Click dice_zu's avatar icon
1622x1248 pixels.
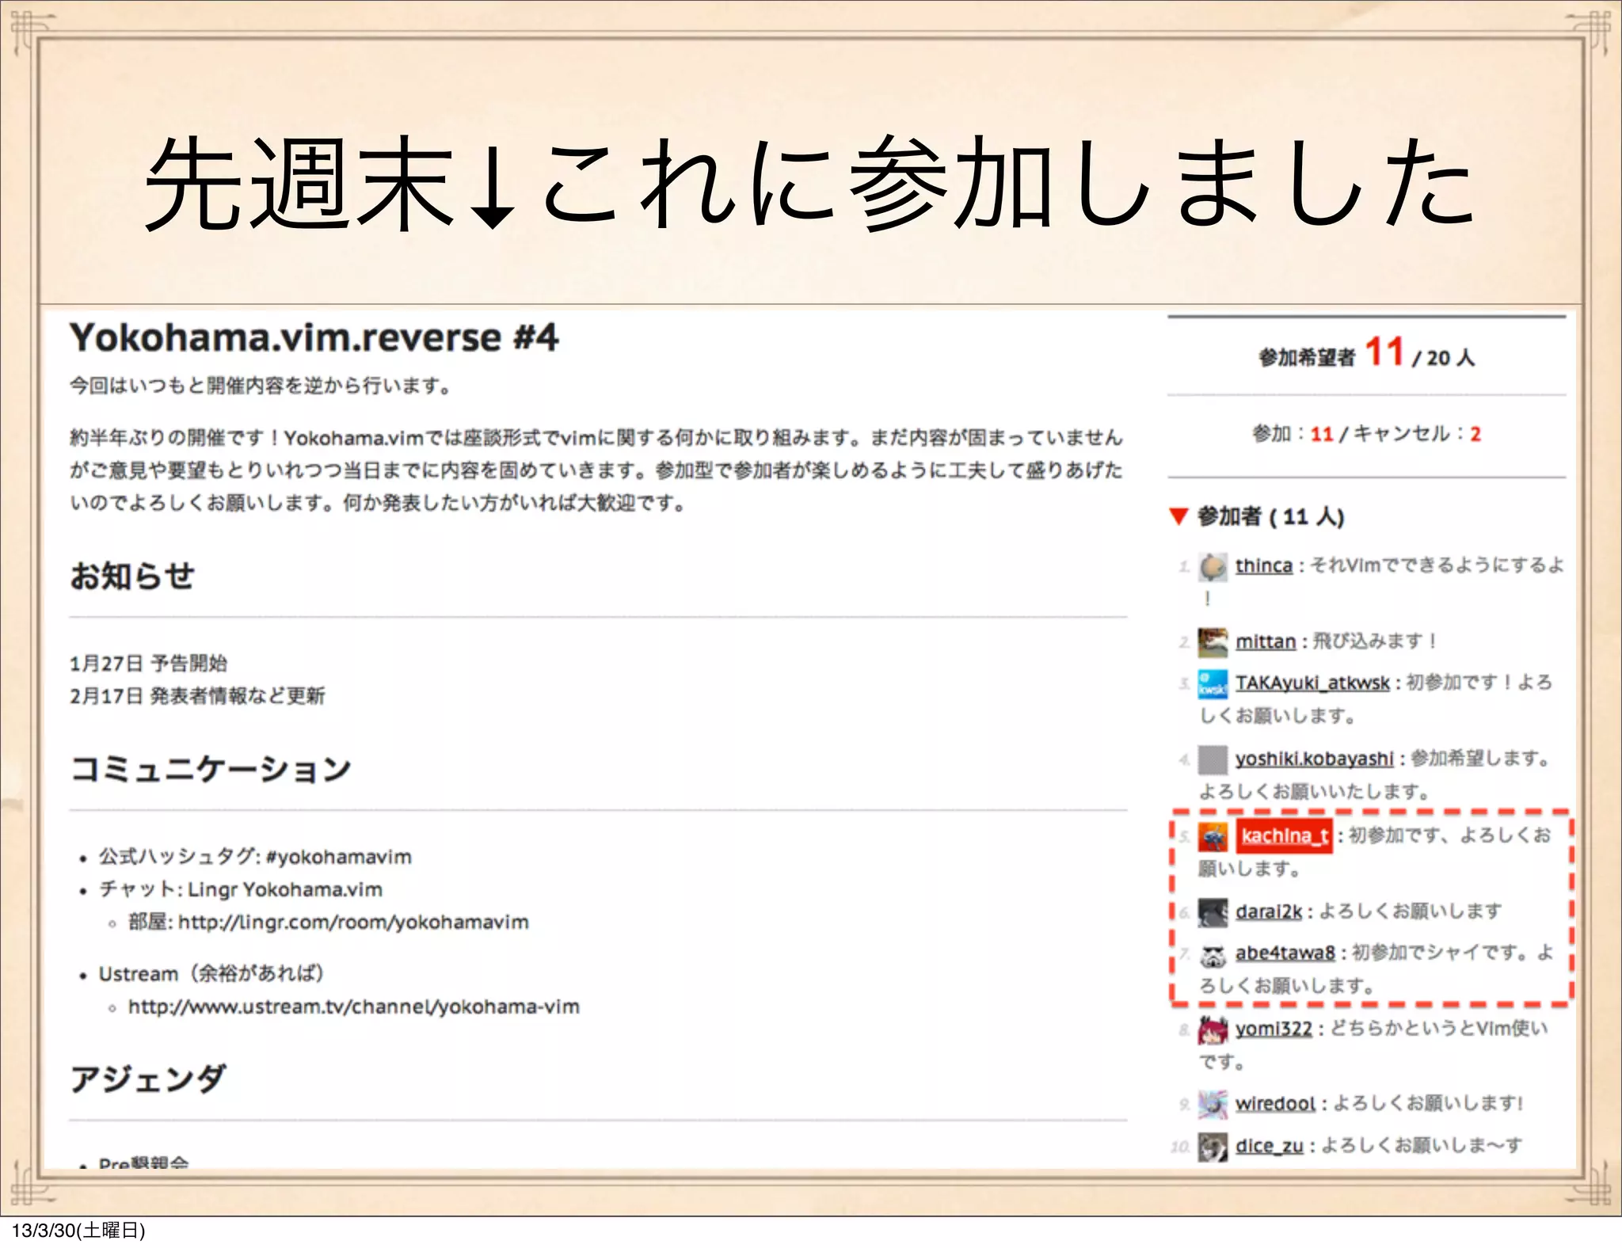[x=1212, y=1147]
